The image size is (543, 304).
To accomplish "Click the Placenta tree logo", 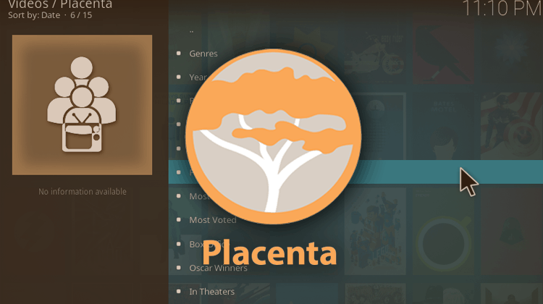I will (x=274, y=136).
